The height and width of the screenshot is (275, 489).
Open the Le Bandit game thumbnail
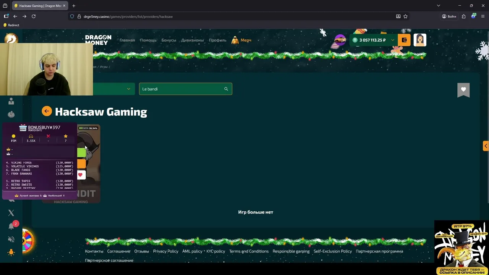point(89,163)
